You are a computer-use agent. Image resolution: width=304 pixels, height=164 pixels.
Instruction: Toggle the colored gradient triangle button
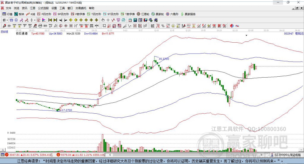[44, 20]
